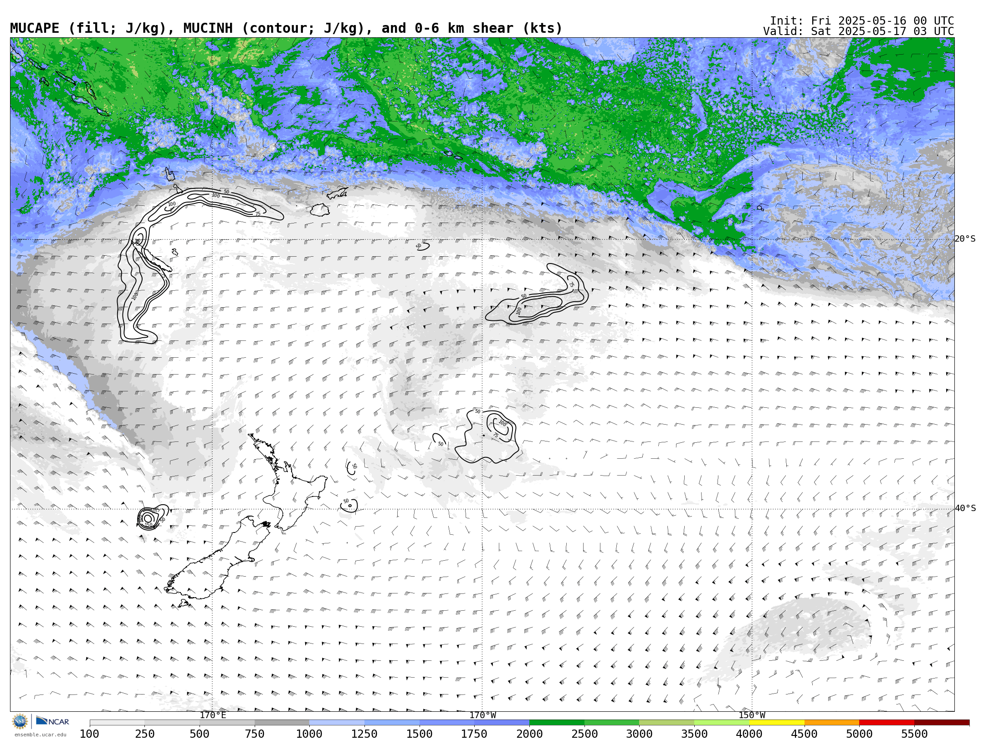
Task: Click the colorbar tick label 1500
Action: coord(420,734)
